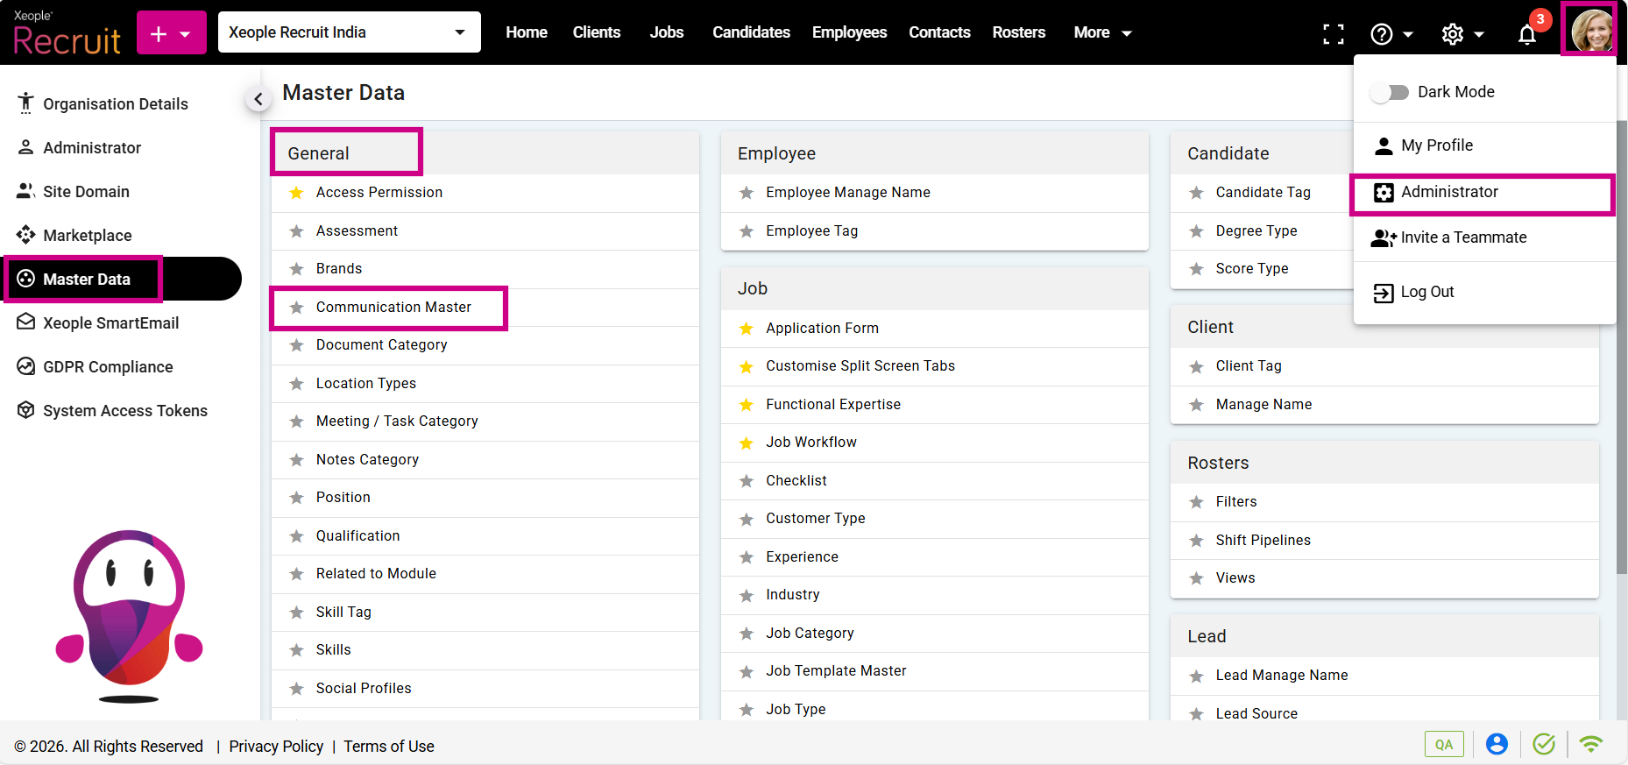Go to the Candidates navigation tab
Image resolution: width=1628 pixels, height=765 pixels.
point(751,32)
